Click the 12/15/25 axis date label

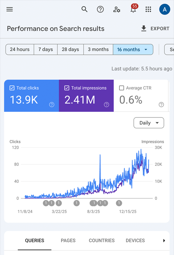pos(128,211)
